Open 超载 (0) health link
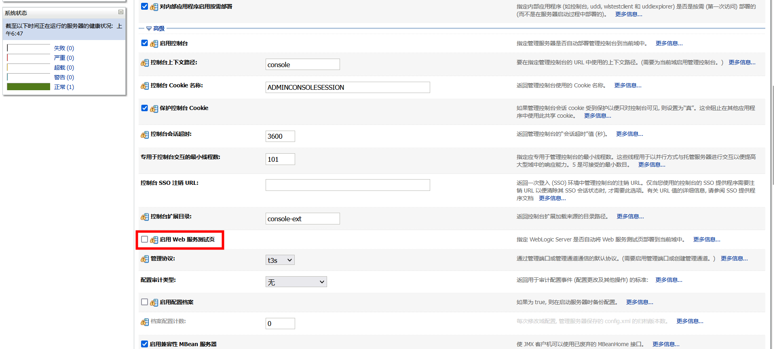 point(64,67)
